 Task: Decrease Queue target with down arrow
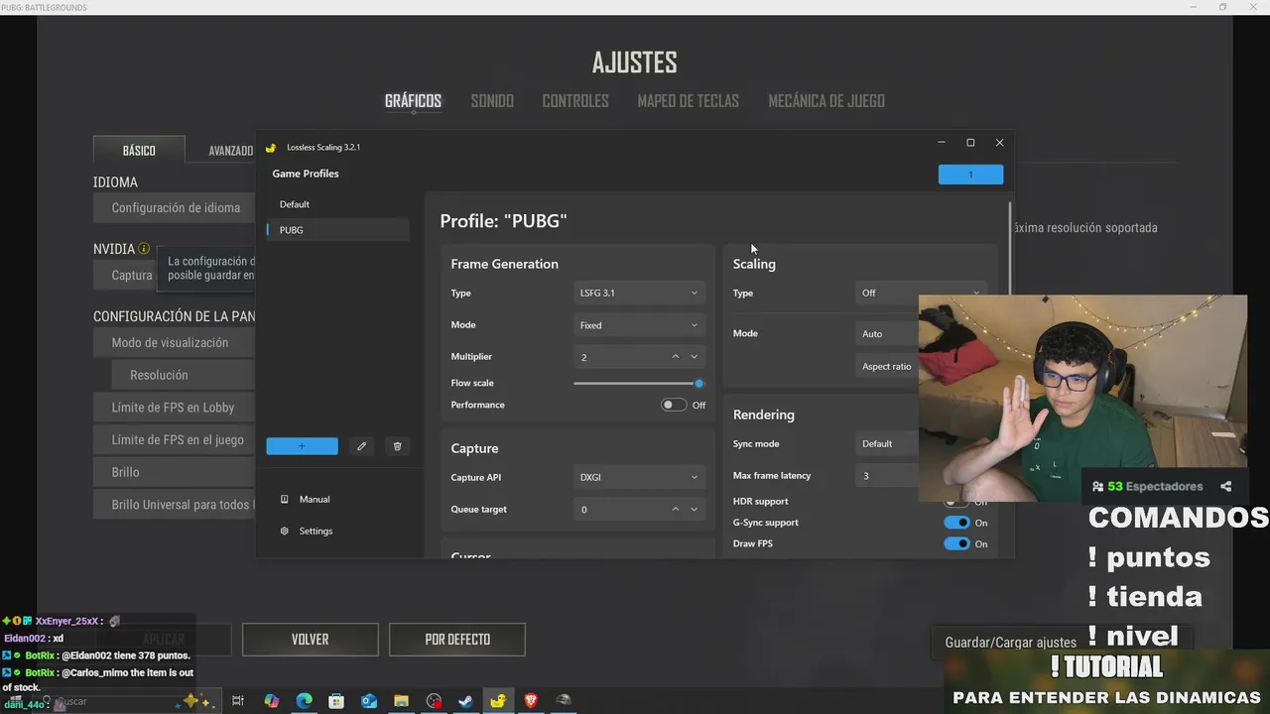pyautogui.click(x=694, y=509)
